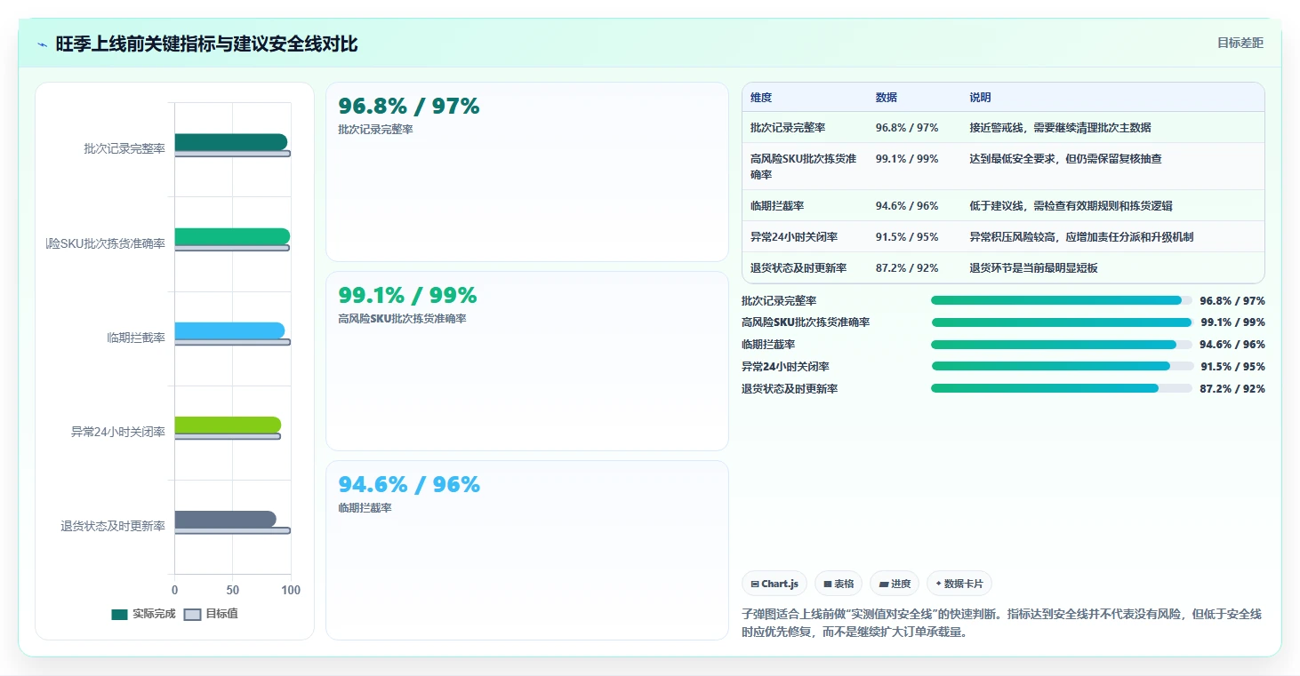This screenshot has width=1300, height=676.
Task: Select the 表格 tag chip
Action: [x=839, y=584]
